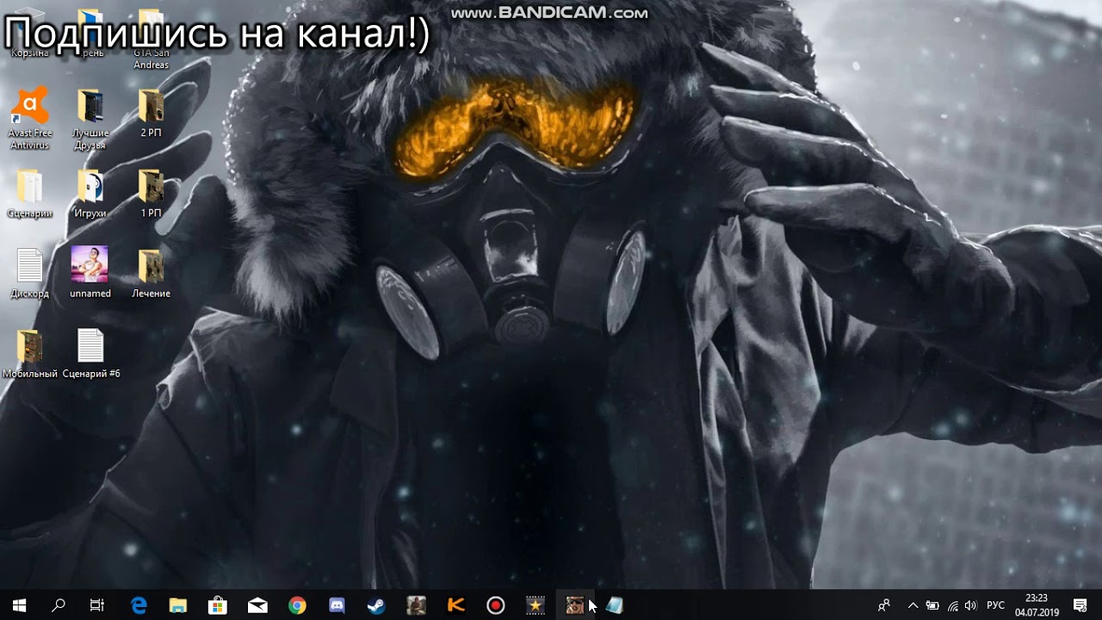Select the Сценарий #6 document

tap(90, 354)
